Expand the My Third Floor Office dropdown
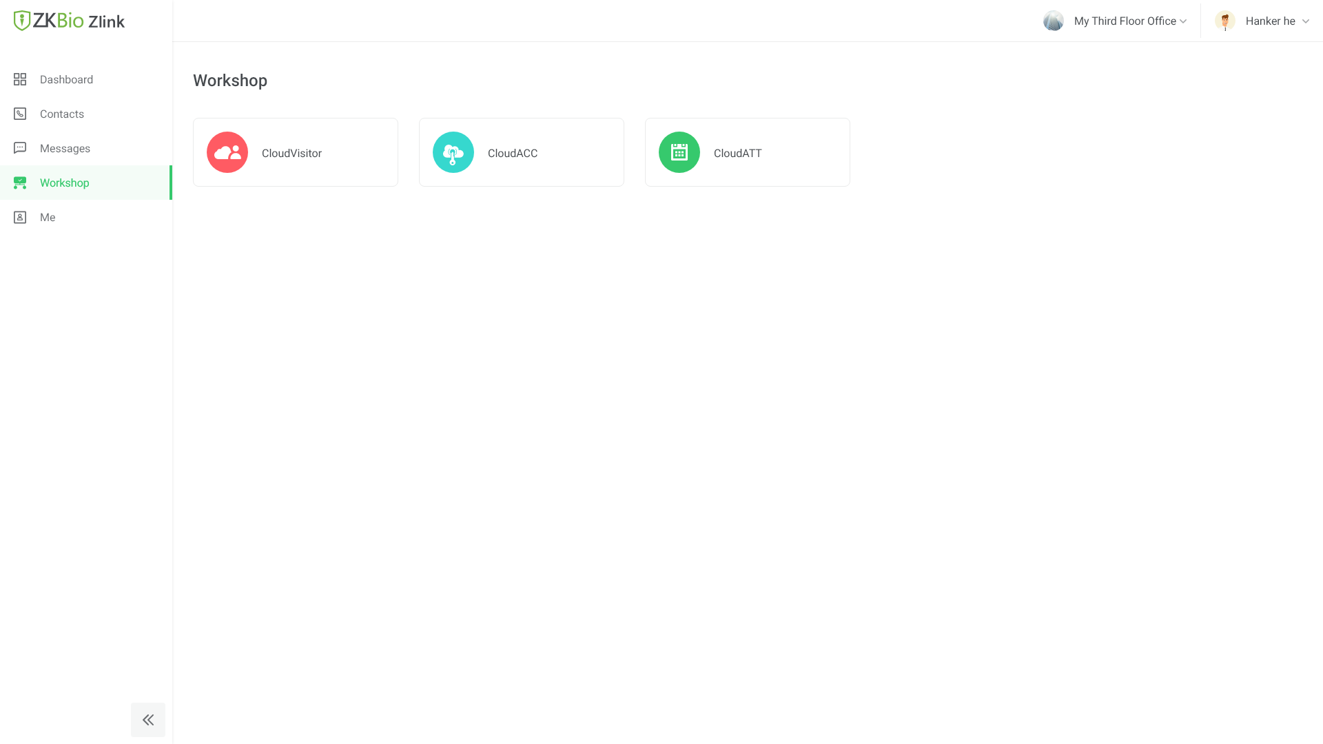 point(1183,21)
